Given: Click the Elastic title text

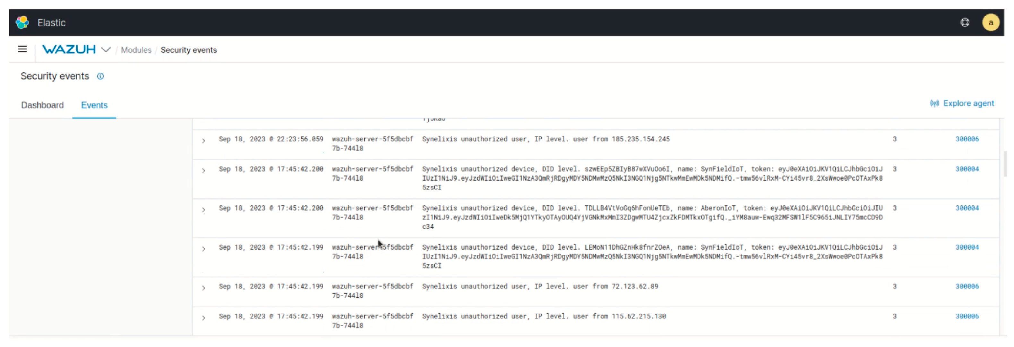Looking at the screenshot, I should pos(51,23).
